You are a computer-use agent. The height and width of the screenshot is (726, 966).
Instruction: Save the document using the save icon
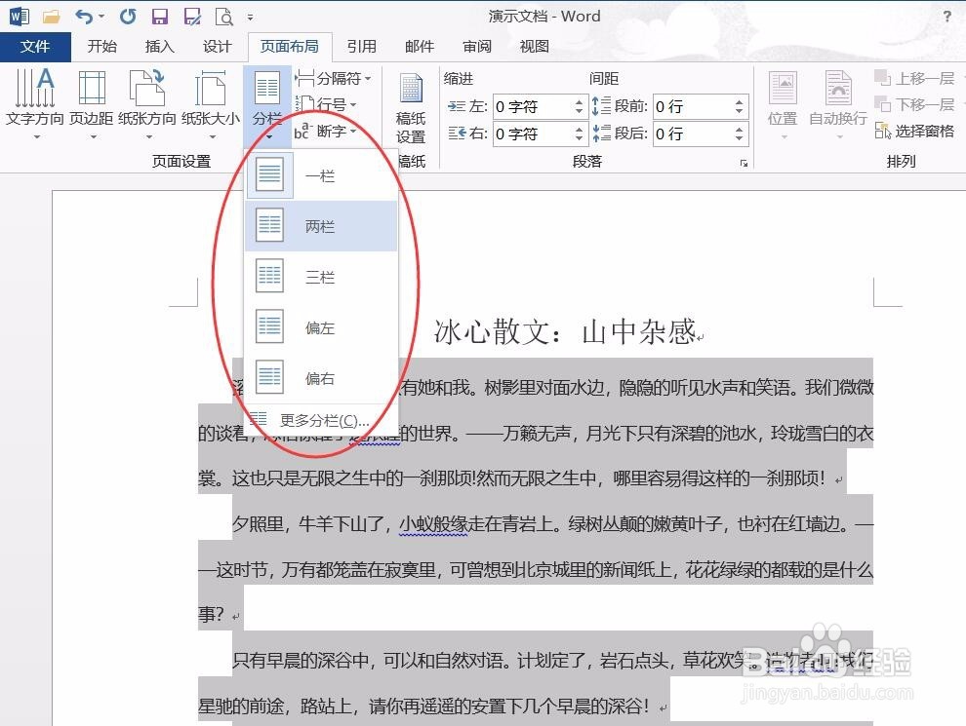coord(159,16)
